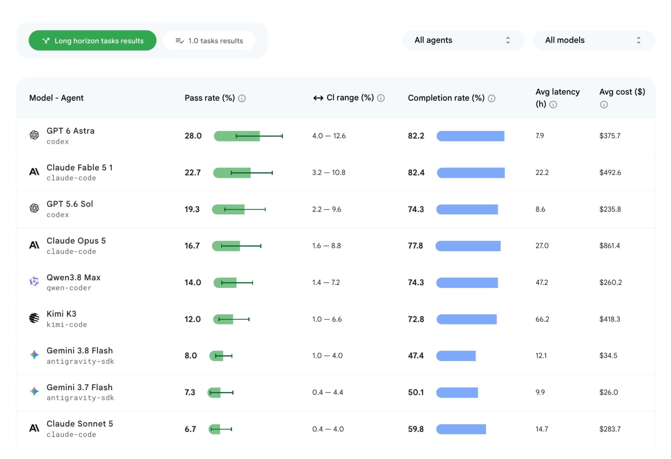Click the 28.0 pass rate value
This screenshot has height=459, width=671.
coord(193,136)
